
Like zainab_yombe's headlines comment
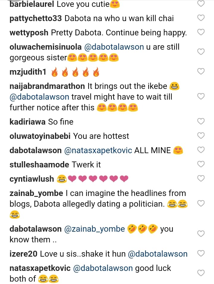[201, 203]
